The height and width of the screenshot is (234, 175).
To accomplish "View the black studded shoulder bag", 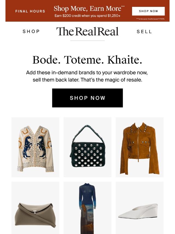I will click(x=87, y=147).
